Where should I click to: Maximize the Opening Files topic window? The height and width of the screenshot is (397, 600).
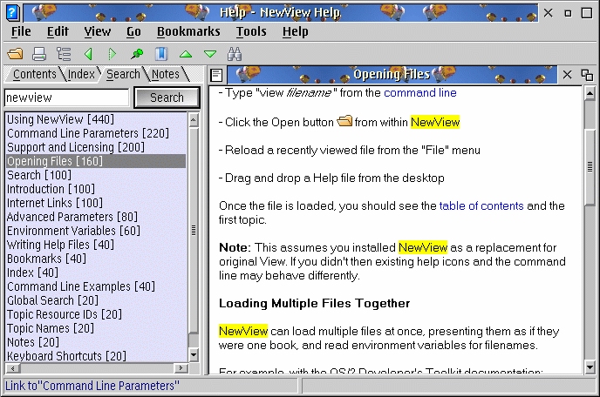(x=587, y=75)
